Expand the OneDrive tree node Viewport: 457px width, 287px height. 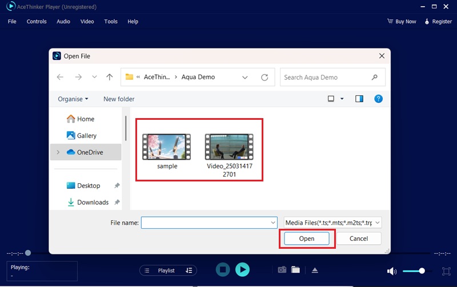(x=58, y=152)
